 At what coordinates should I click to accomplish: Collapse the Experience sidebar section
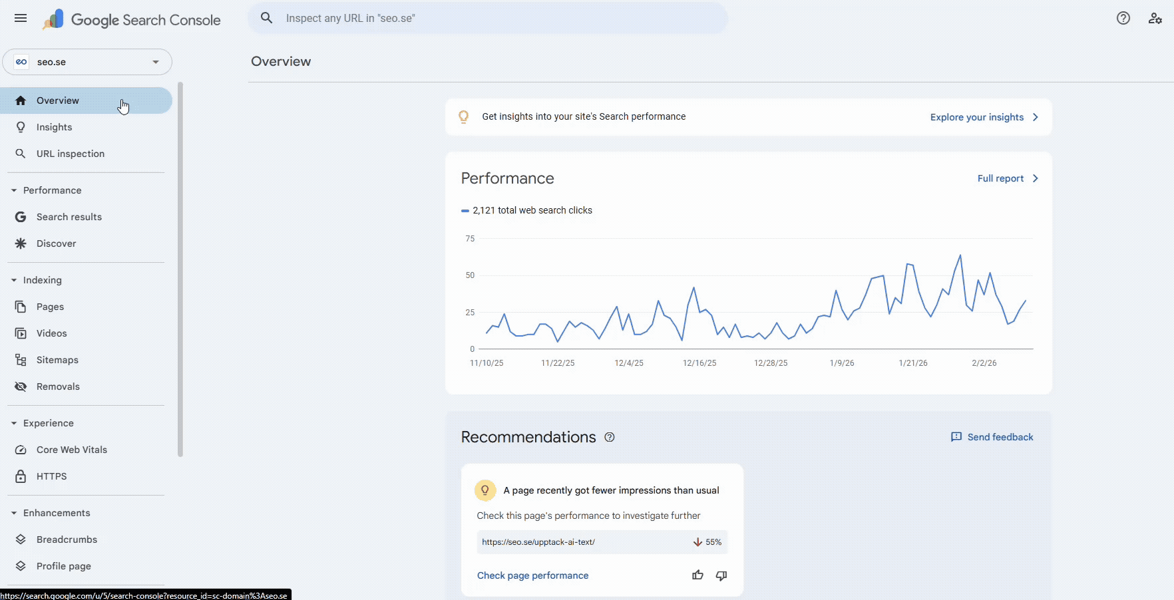point(14,423)
